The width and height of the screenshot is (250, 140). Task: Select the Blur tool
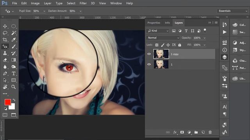[5, 66]
